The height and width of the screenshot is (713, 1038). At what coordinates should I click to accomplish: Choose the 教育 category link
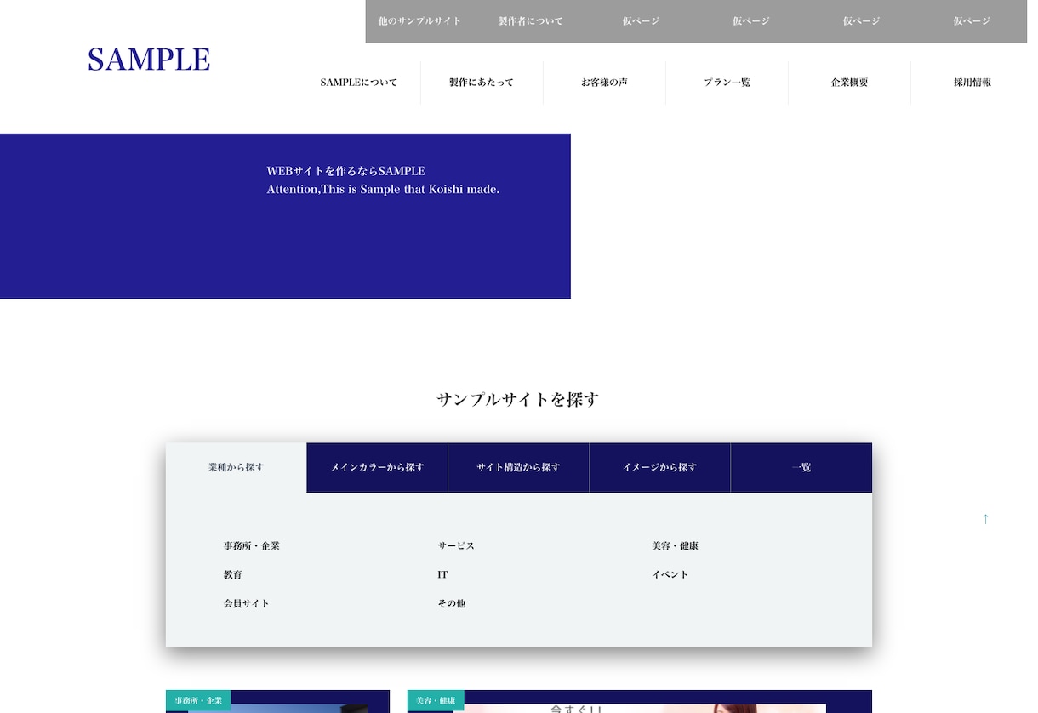[x=233, y=574]
